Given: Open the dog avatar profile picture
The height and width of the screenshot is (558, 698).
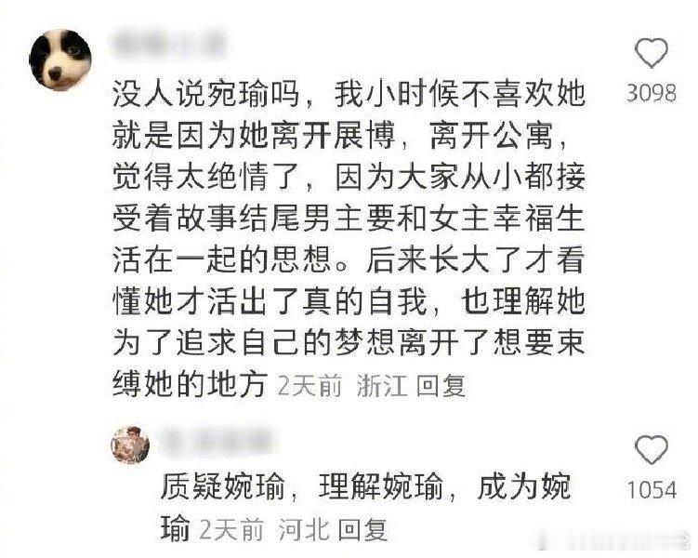Looking at the screenshot, I should coord(60,60).
